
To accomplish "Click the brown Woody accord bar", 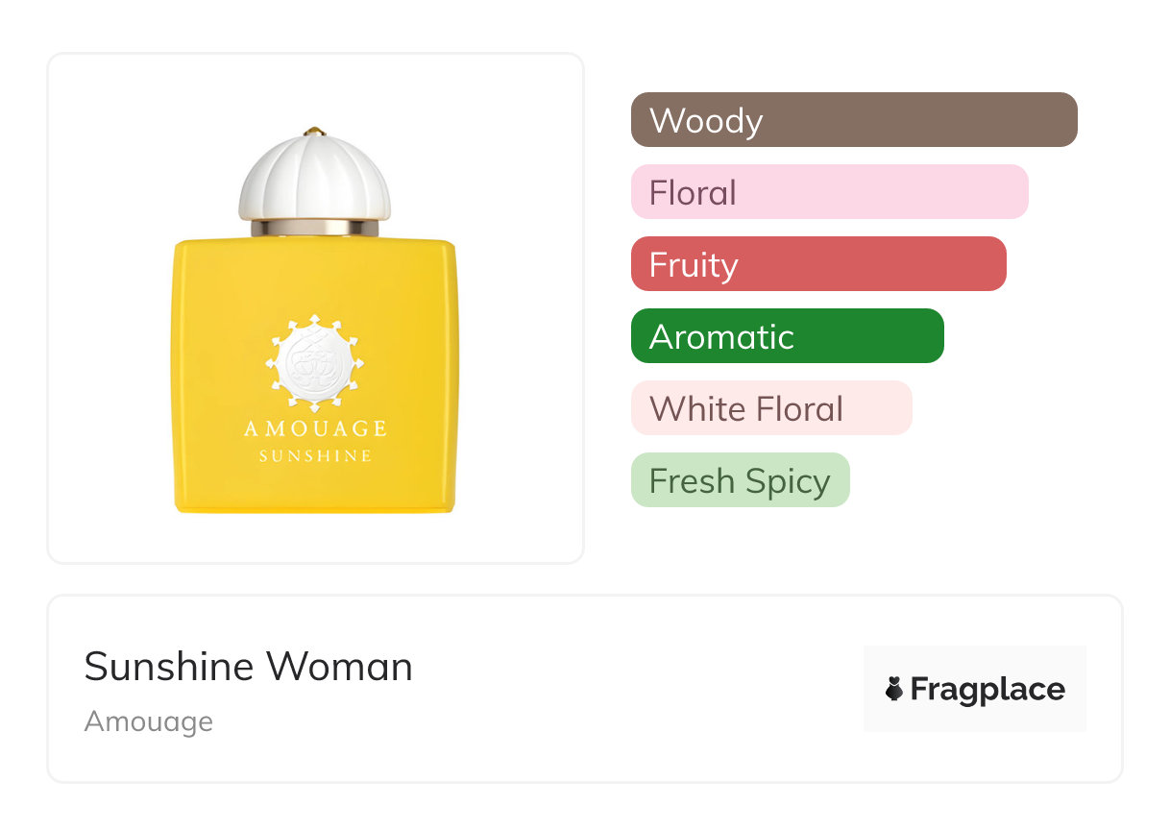I will pos(853,120).
